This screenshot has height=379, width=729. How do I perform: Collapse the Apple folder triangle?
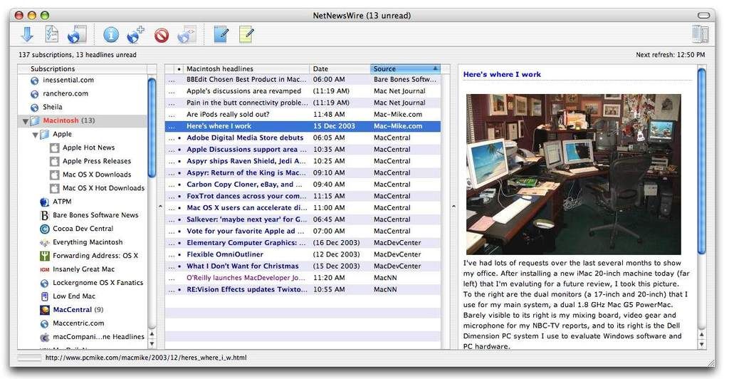(x=35, y=135)
